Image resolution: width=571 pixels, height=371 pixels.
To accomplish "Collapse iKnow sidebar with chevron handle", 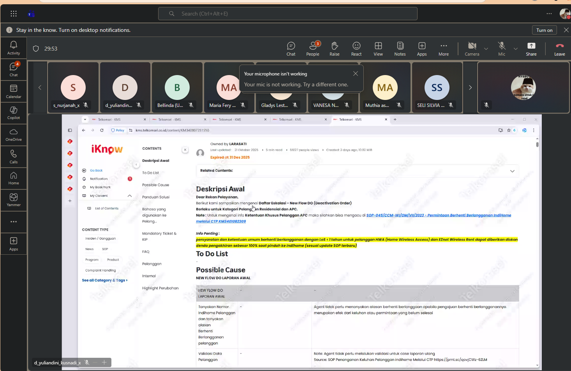I will [x=136, y=165].
